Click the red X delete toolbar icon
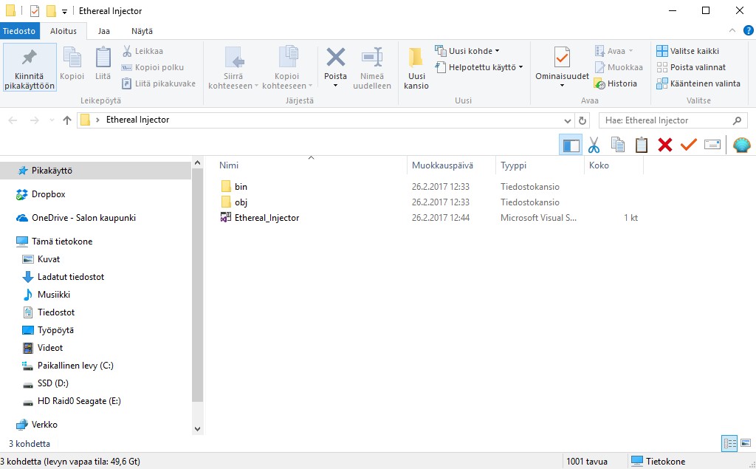This screenshot has height=469, width=756. [x=665, y=145]
